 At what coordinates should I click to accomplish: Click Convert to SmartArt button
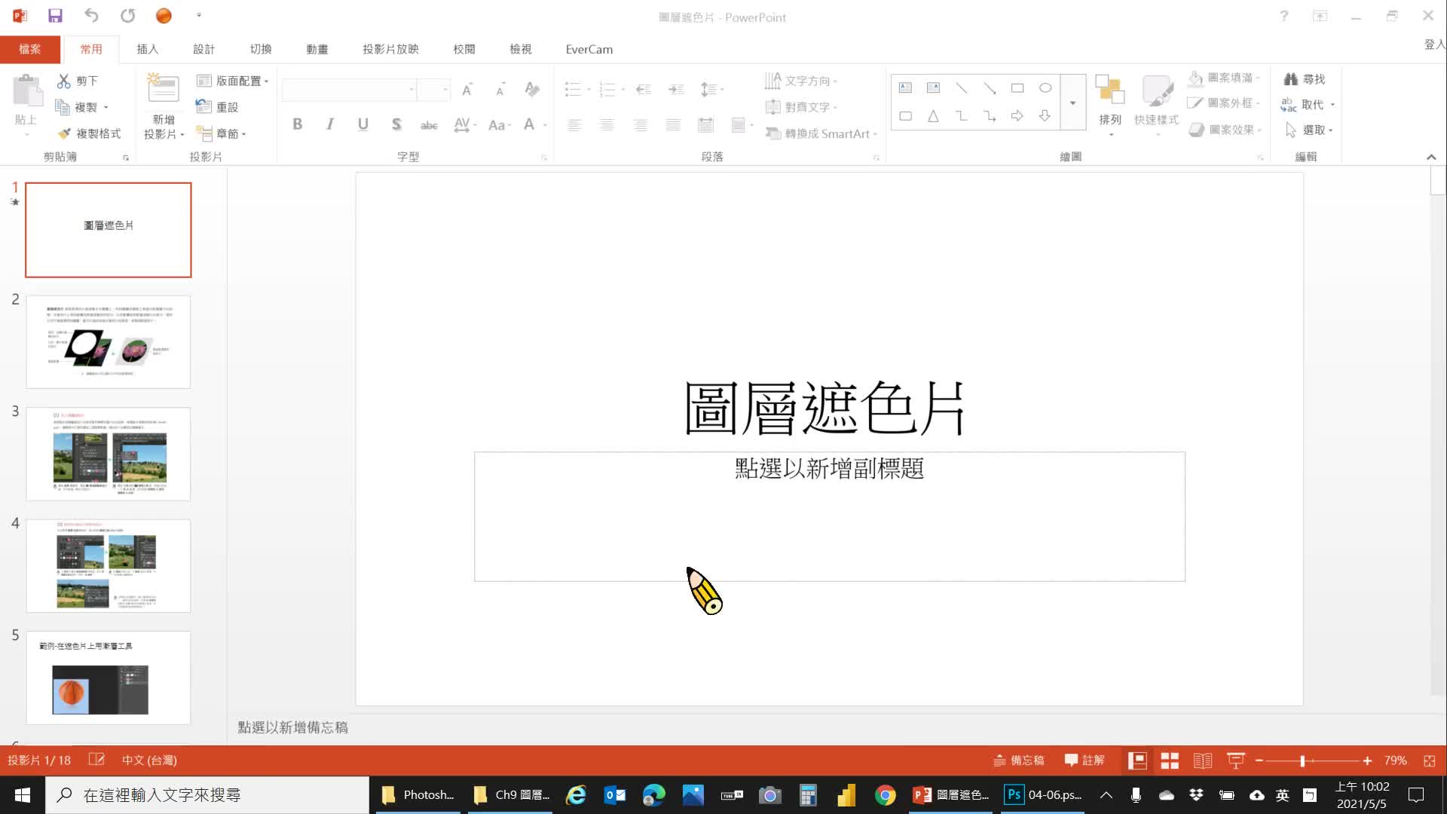821,133
